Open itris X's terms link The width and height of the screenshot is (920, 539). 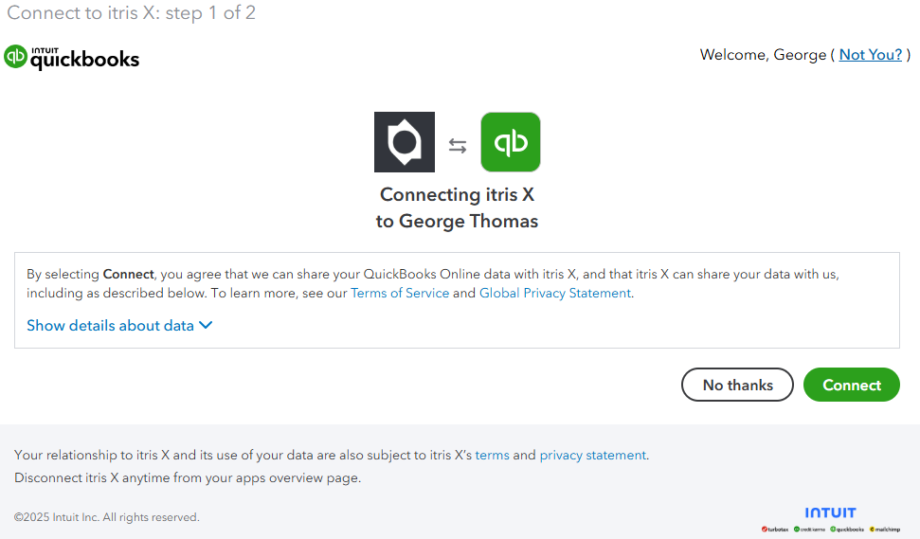pos(493,455)
